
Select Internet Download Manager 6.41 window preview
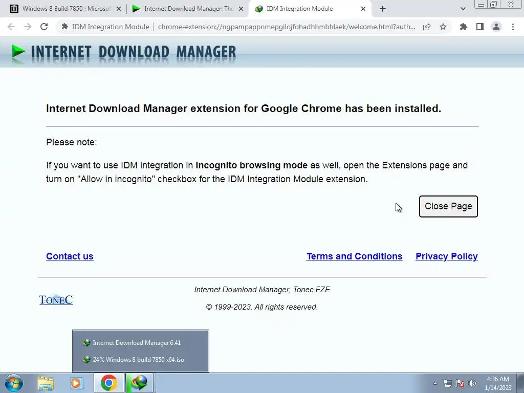[140, 342]
